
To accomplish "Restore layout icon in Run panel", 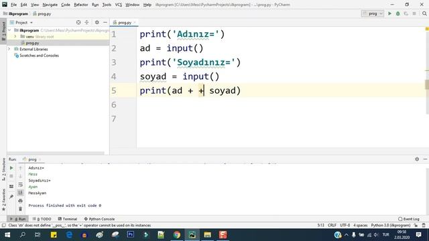I will pyautogui.click(x=11, y=186).
